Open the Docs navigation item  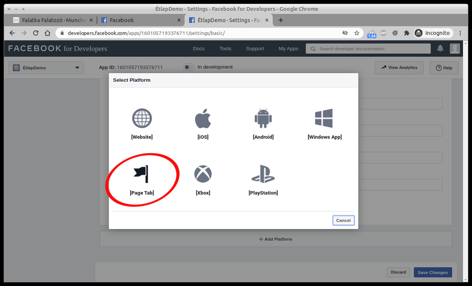[x=199, y=49]
